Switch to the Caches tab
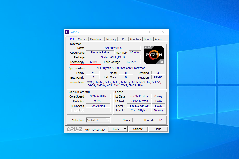The image size is (239, 159). tap(83, 39)
